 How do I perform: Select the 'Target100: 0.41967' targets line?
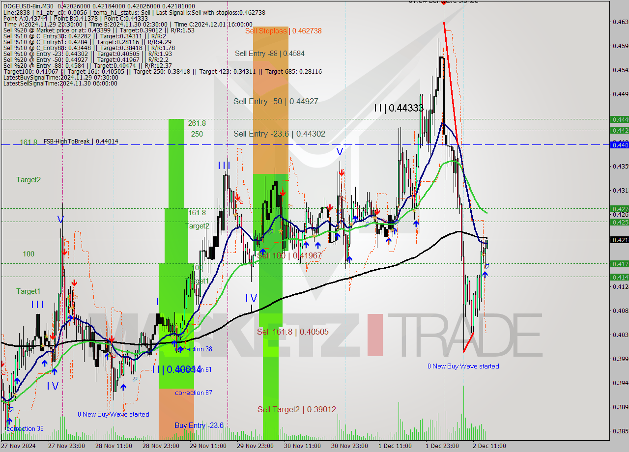point(162,71)
